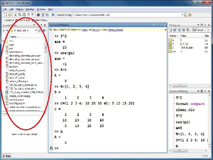Click the Undo arrow icon

point(28,15)
